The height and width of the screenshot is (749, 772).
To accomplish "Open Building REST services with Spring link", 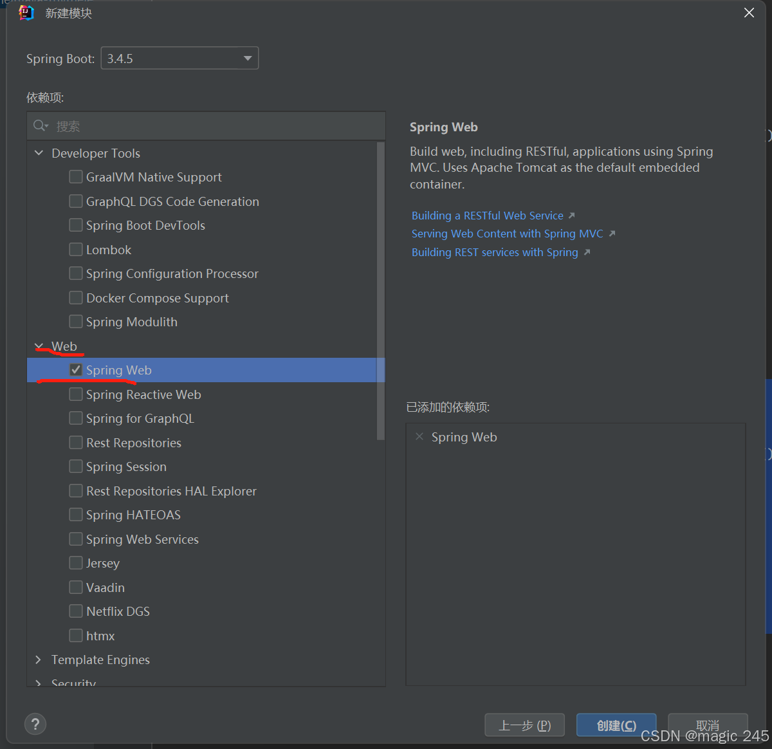I will pos(495,252).
